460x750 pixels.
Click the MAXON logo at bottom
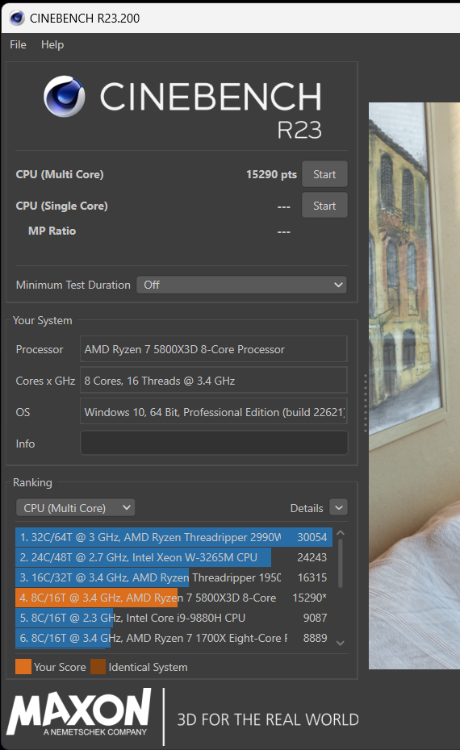[79, 712]
